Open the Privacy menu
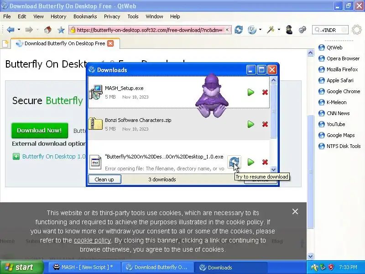Viewport: 365px width, 274px height. tap(112, 16)
